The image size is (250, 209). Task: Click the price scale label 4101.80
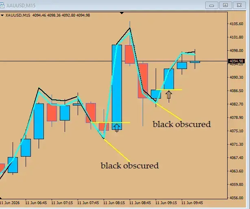coord(236,37)
